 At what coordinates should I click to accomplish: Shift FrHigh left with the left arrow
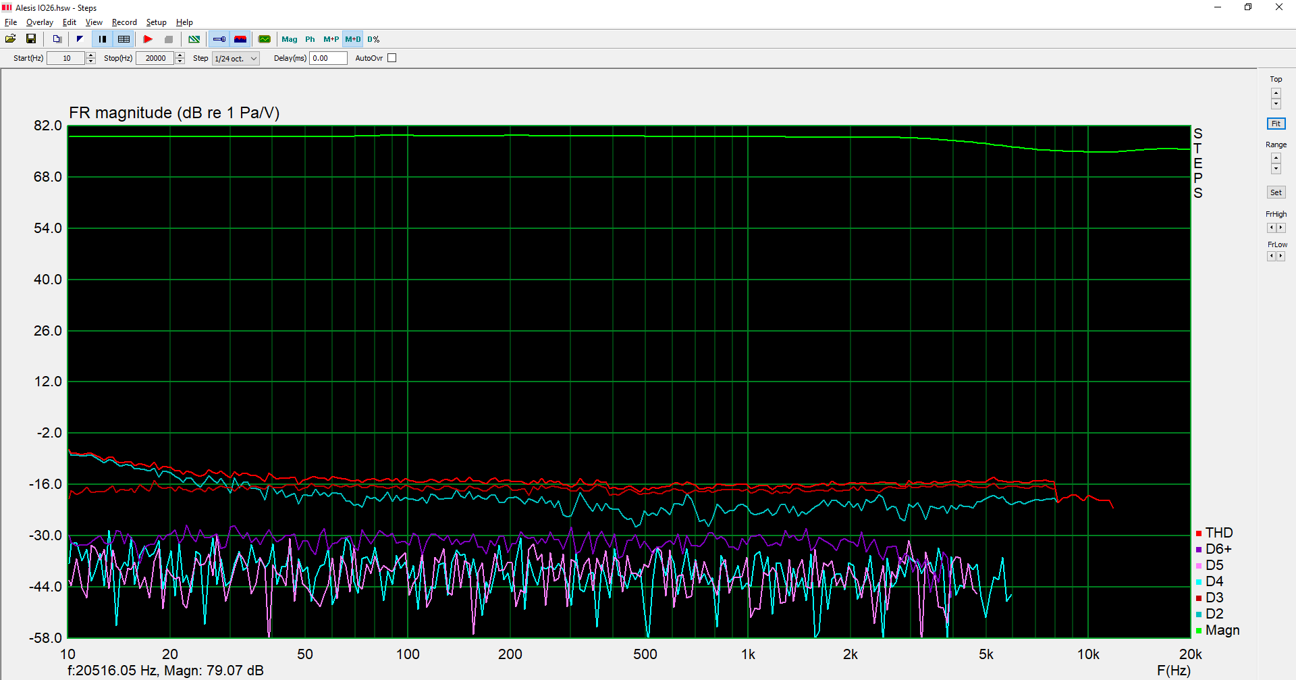1272,228
